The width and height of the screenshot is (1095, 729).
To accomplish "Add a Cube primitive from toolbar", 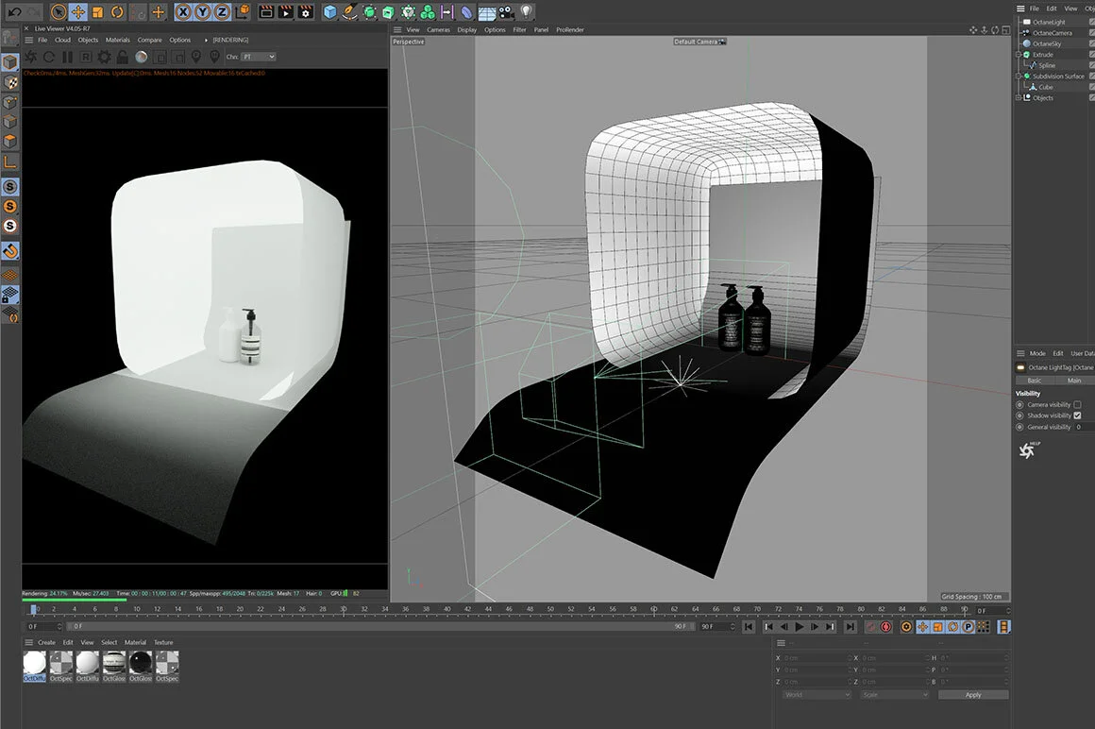I will coord(329,12).
